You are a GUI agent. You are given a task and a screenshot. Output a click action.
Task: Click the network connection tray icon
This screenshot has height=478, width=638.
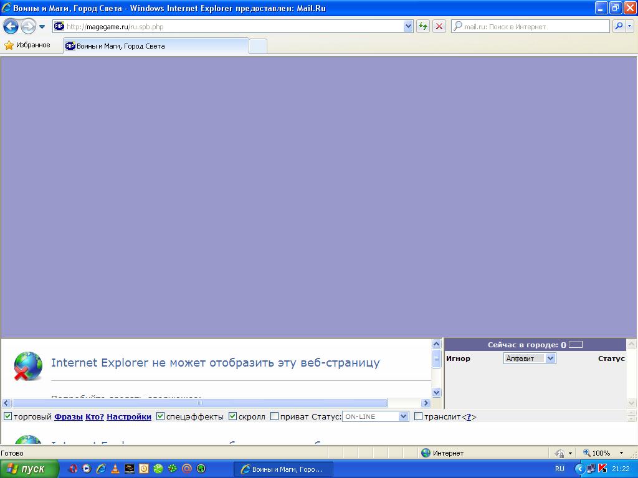point(591,469)
